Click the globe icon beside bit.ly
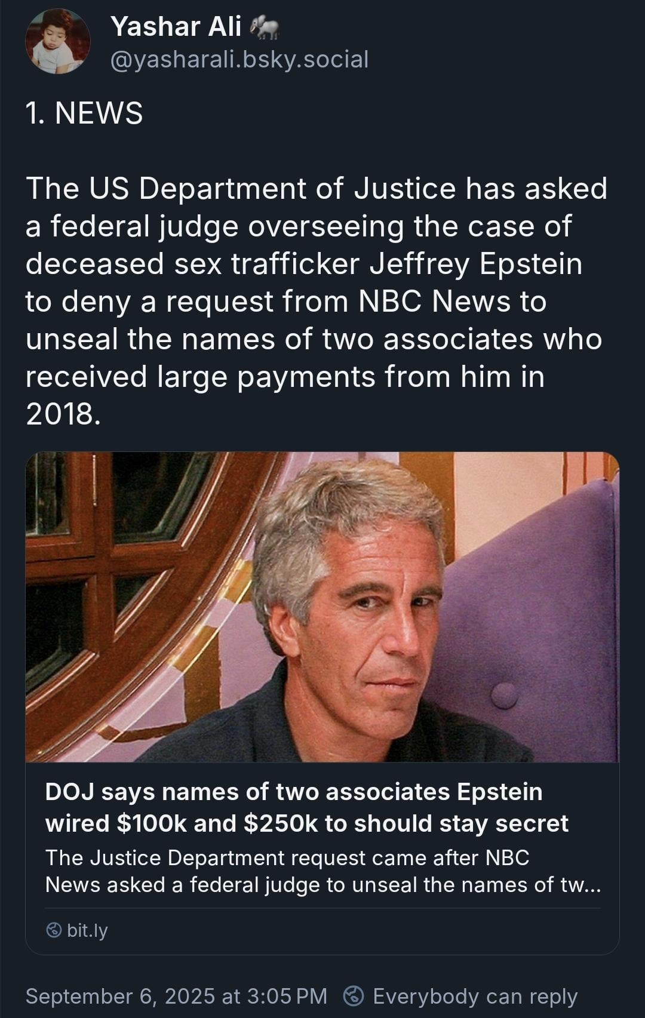 click(x=54, y=930)
